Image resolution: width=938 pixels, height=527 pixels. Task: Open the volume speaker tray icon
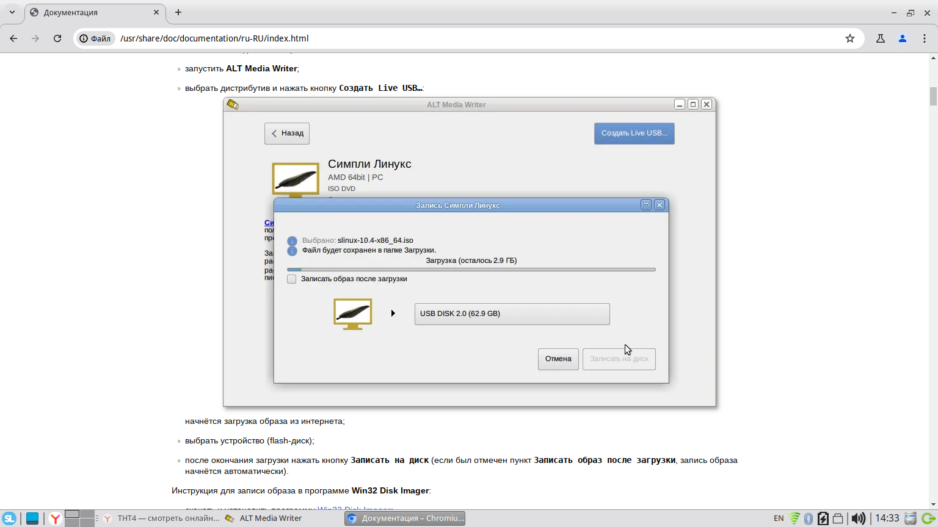(x=858, y=518)
